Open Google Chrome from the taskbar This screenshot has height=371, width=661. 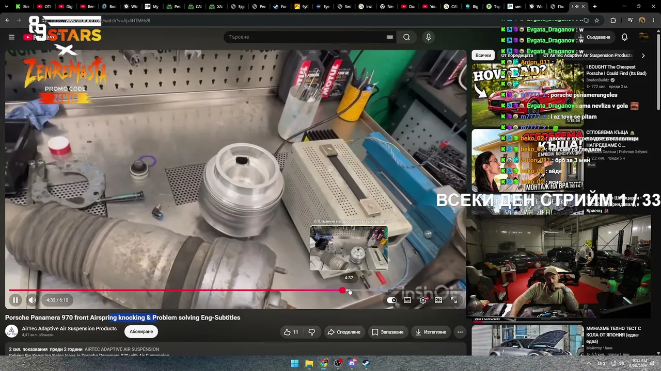coord(323,363)
